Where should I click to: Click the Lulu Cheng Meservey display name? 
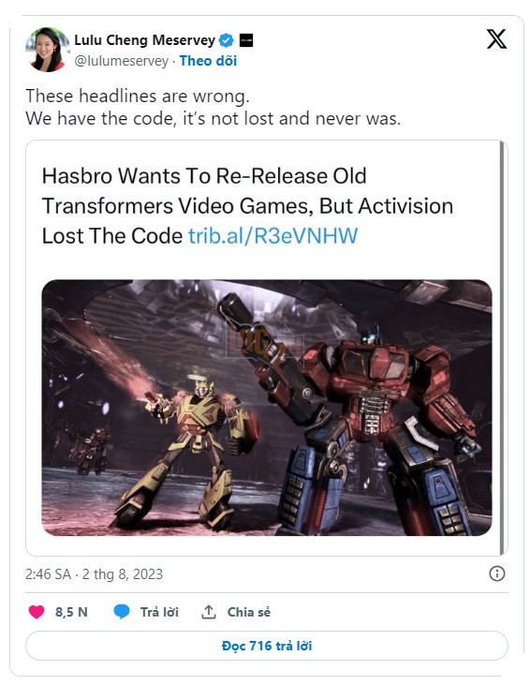(x=144, y=40)
